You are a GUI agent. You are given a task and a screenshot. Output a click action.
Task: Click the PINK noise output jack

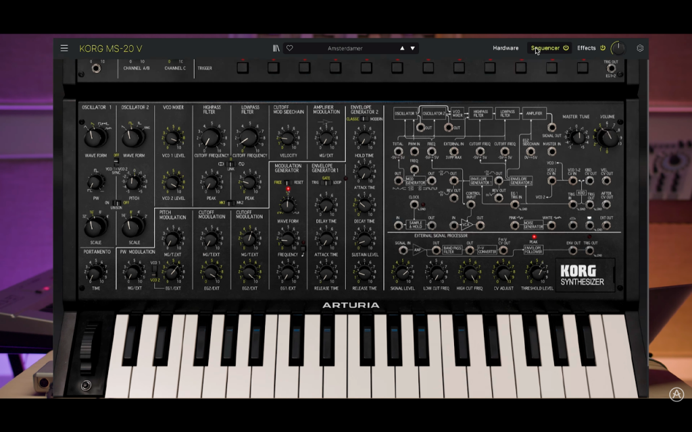click(514, 225)
